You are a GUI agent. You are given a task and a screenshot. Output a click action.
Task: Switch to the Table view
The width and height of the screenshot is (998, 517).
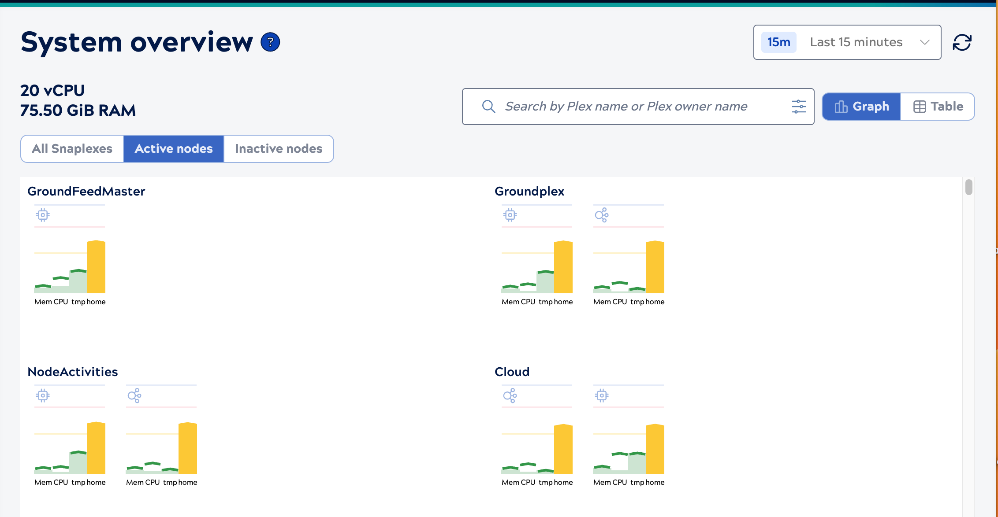pos(938,106)
